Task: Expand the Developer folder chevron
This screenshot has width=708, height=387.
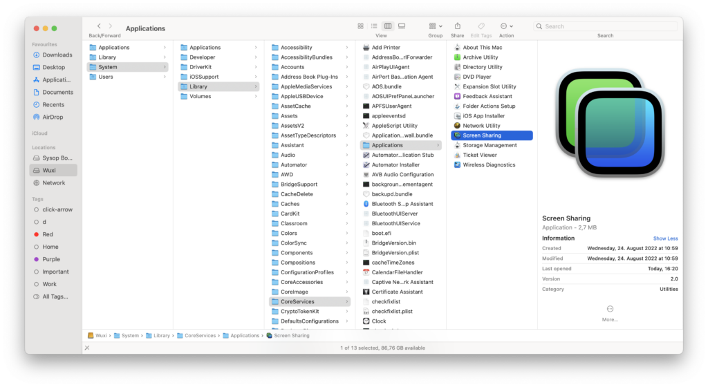Action: coord(256,57)
